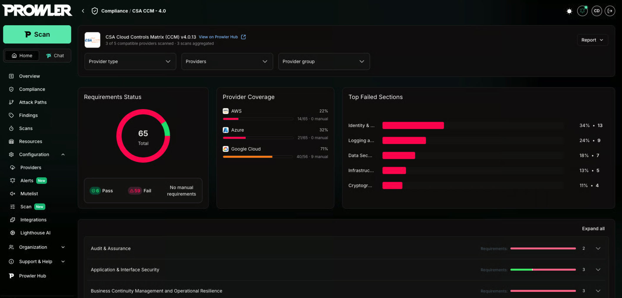Click the CSA framework logo thumbnail
Viewport: 622px width, 298px height.
pyautogui.click(x=92, y=40)
